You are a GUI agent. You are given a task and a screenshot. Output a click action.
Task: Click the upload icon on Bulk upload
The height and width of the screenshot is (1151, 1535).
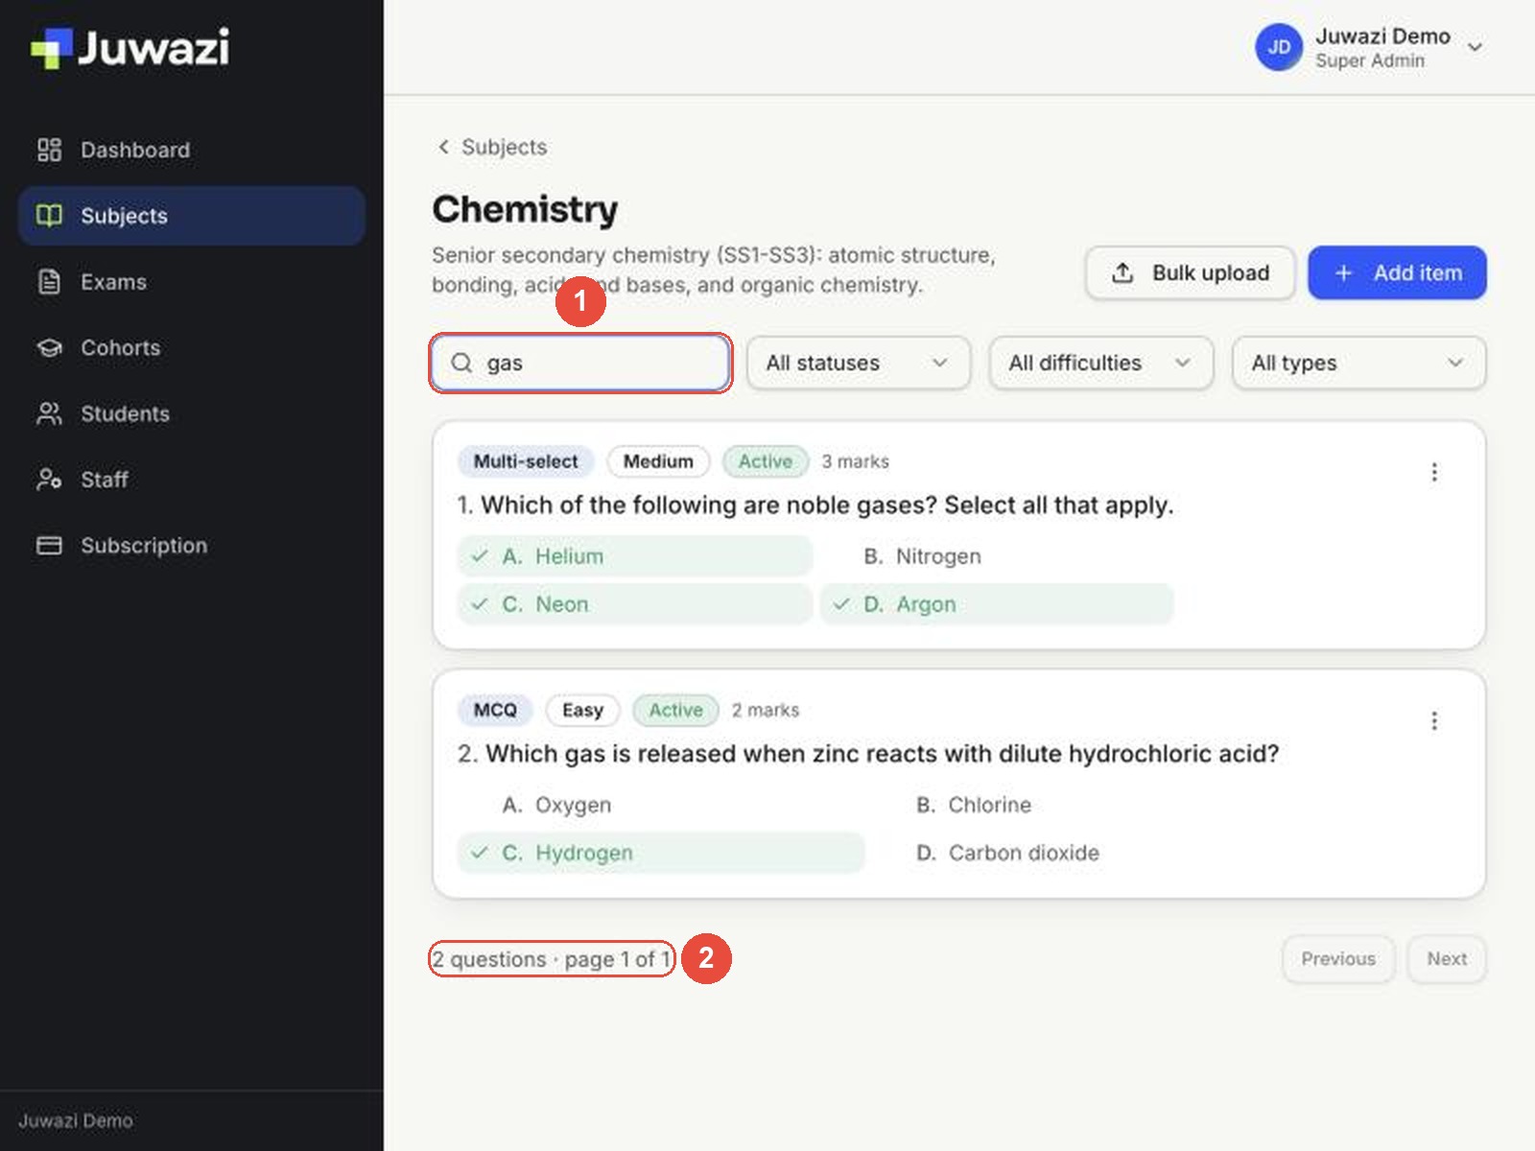coord(1122,272)
